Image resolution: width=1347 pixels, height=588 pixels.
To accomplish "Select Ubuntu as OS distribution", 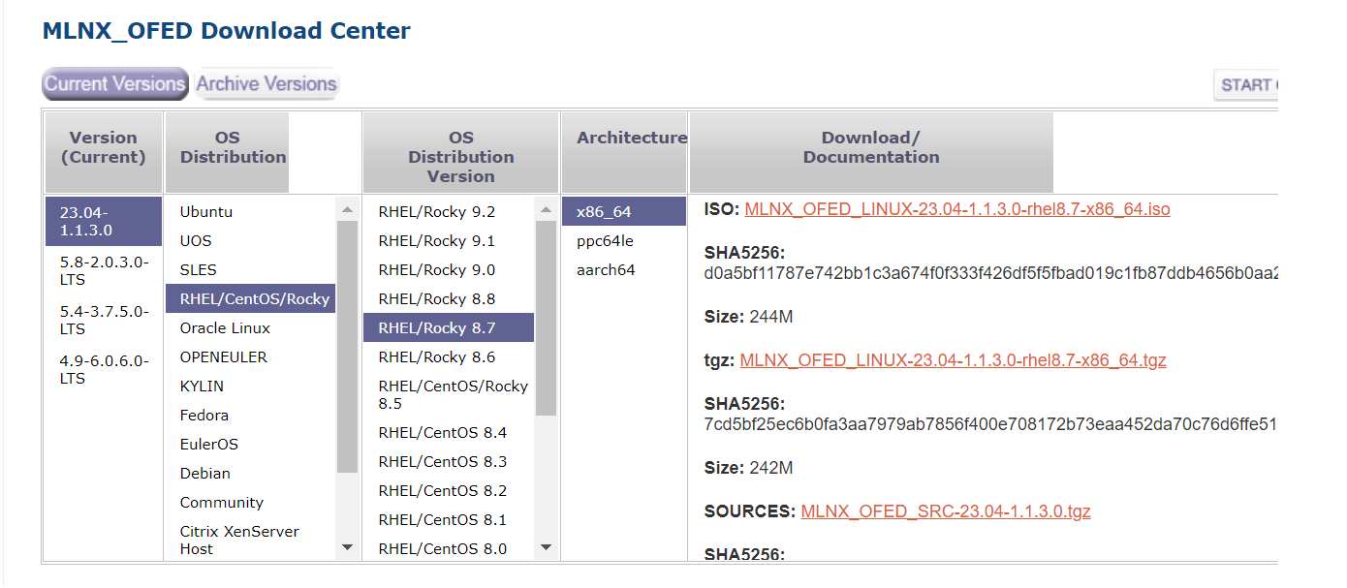I will coord(206,211).
